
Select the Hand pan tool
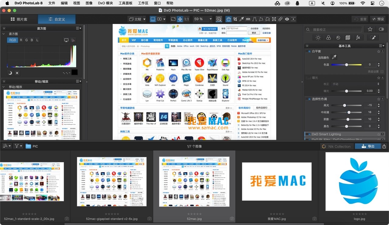tap(229, 19)
